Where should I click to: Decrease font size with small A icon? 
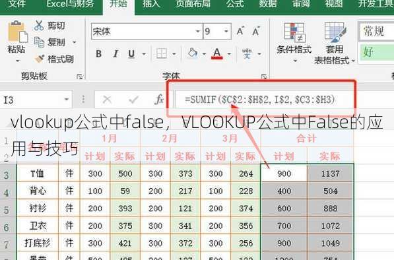coord(256,32)
